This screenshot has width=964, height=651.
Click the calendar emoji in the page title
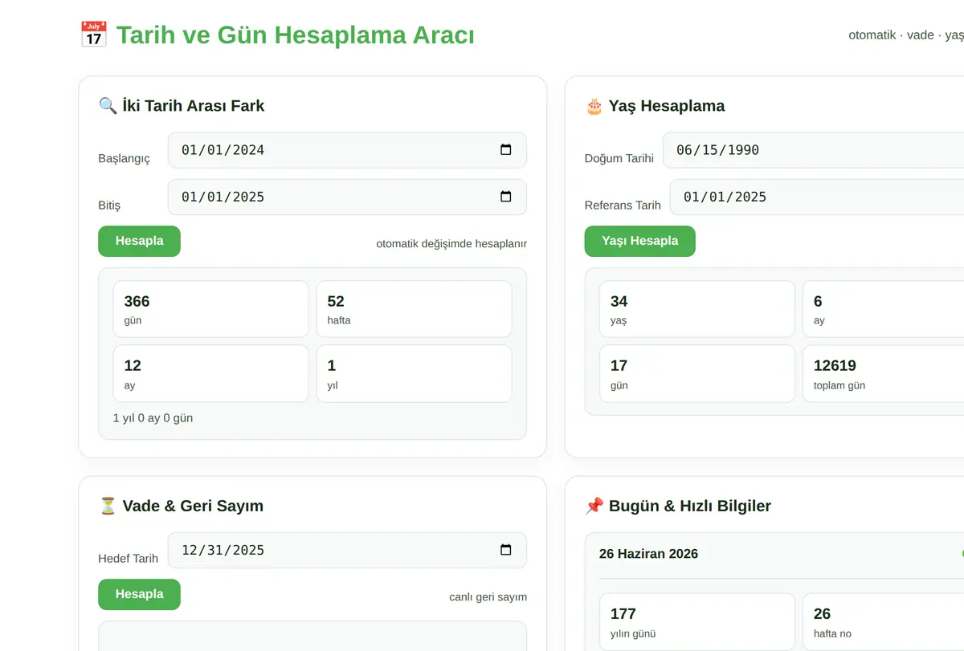coord(93,35)
